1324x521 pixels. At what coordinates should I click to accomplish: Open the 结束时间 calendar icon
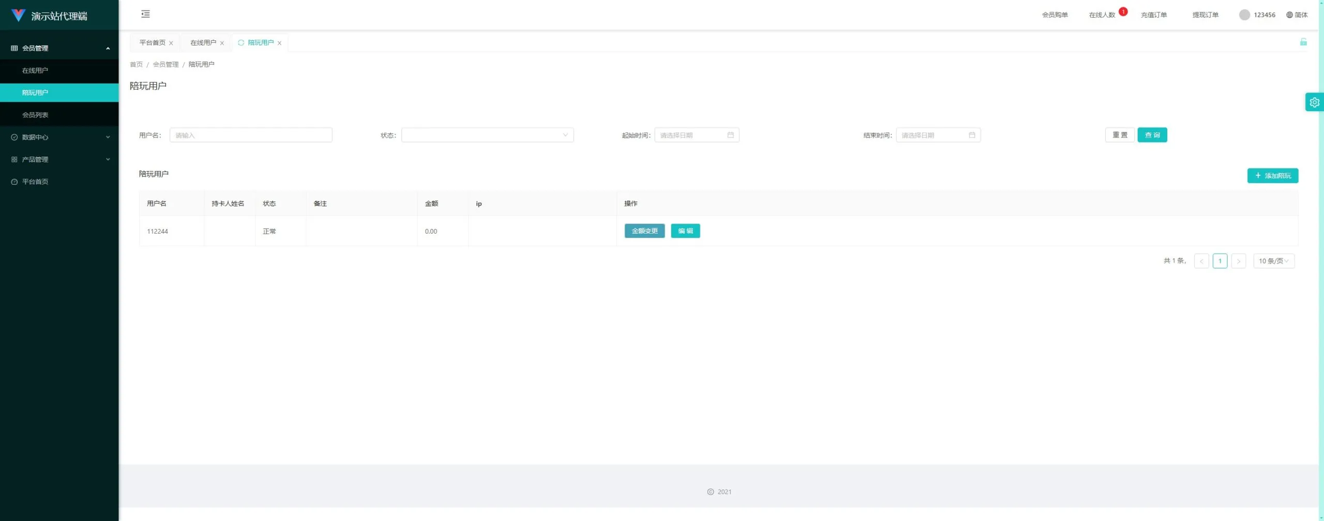point(972,135)
